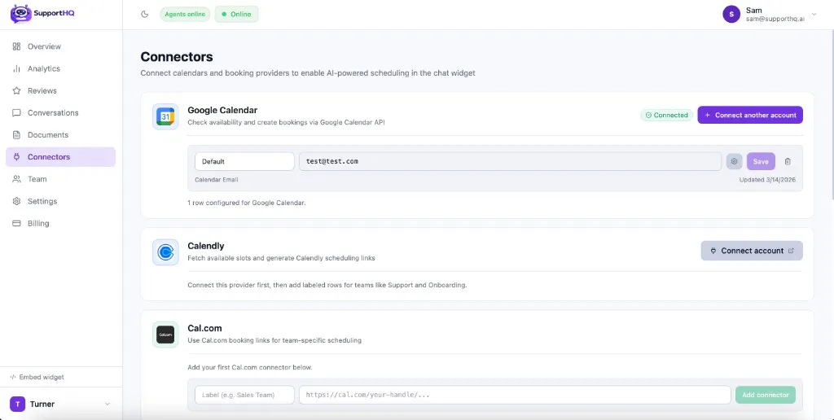The height and width of the screenshot is (420, 834).
Task: Click the Add connector button
Action: pyautogui.click(x=766, y=395)
